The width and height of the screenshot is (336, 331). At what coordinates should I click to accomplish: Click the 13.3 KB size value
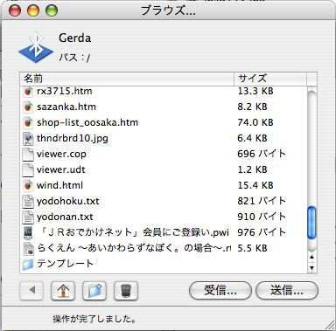click(x=255, y=91)
